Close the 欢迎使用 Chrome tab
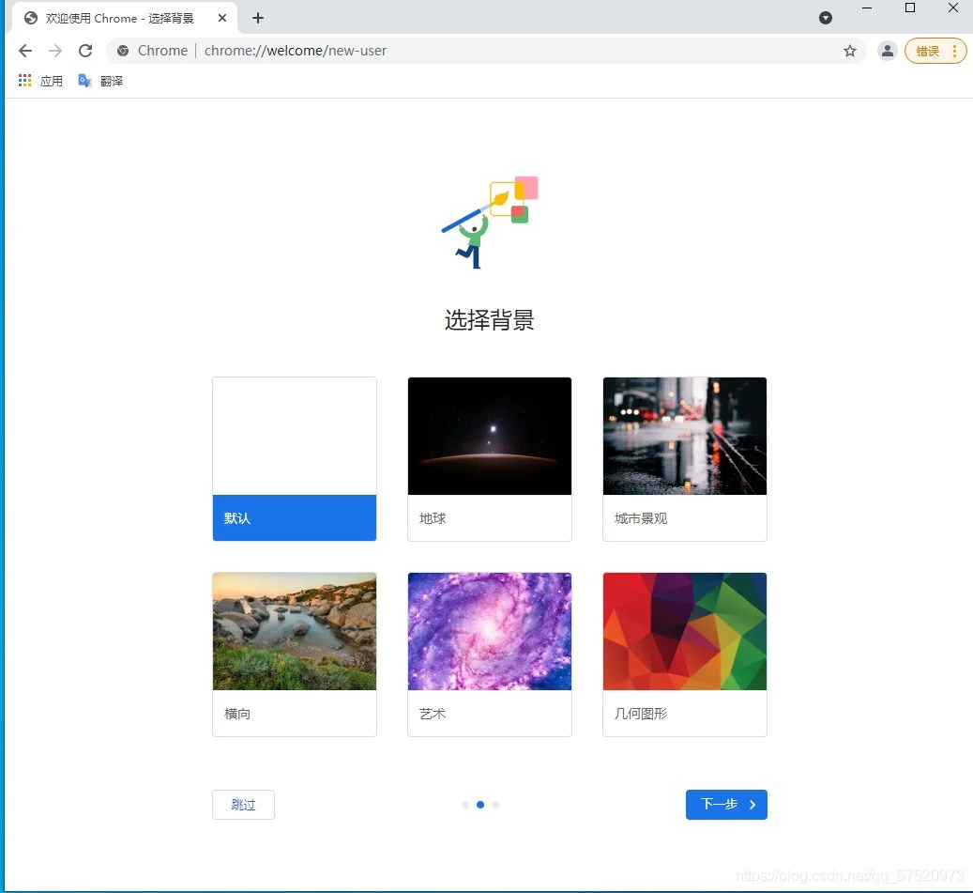The width and height of the screenshot is (973, 893). 222,18
